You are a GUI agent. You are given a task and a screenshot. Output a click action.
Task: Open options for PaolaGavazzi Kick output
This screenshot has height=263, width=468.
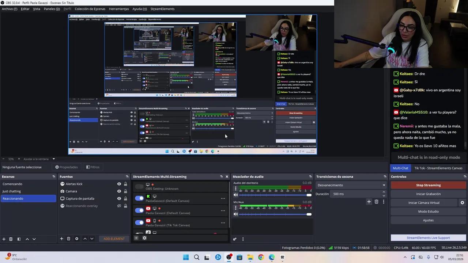pyautogui.click(x=223, y=199)
